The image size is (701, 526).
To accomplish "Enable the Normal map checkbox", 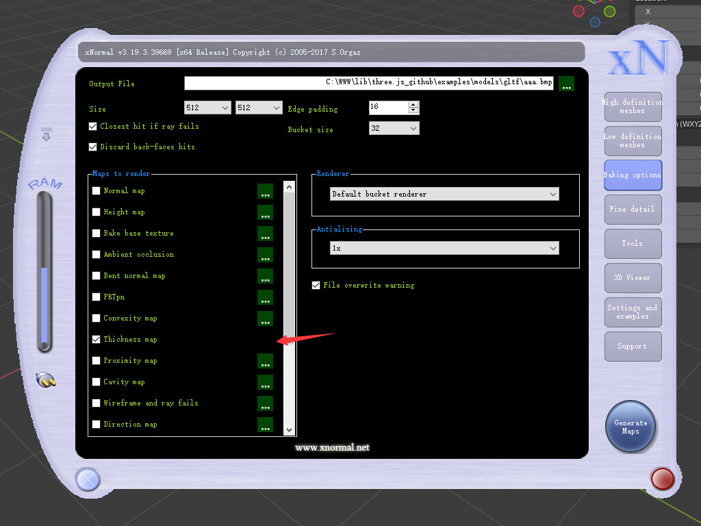I will click(x=96, y=191).
